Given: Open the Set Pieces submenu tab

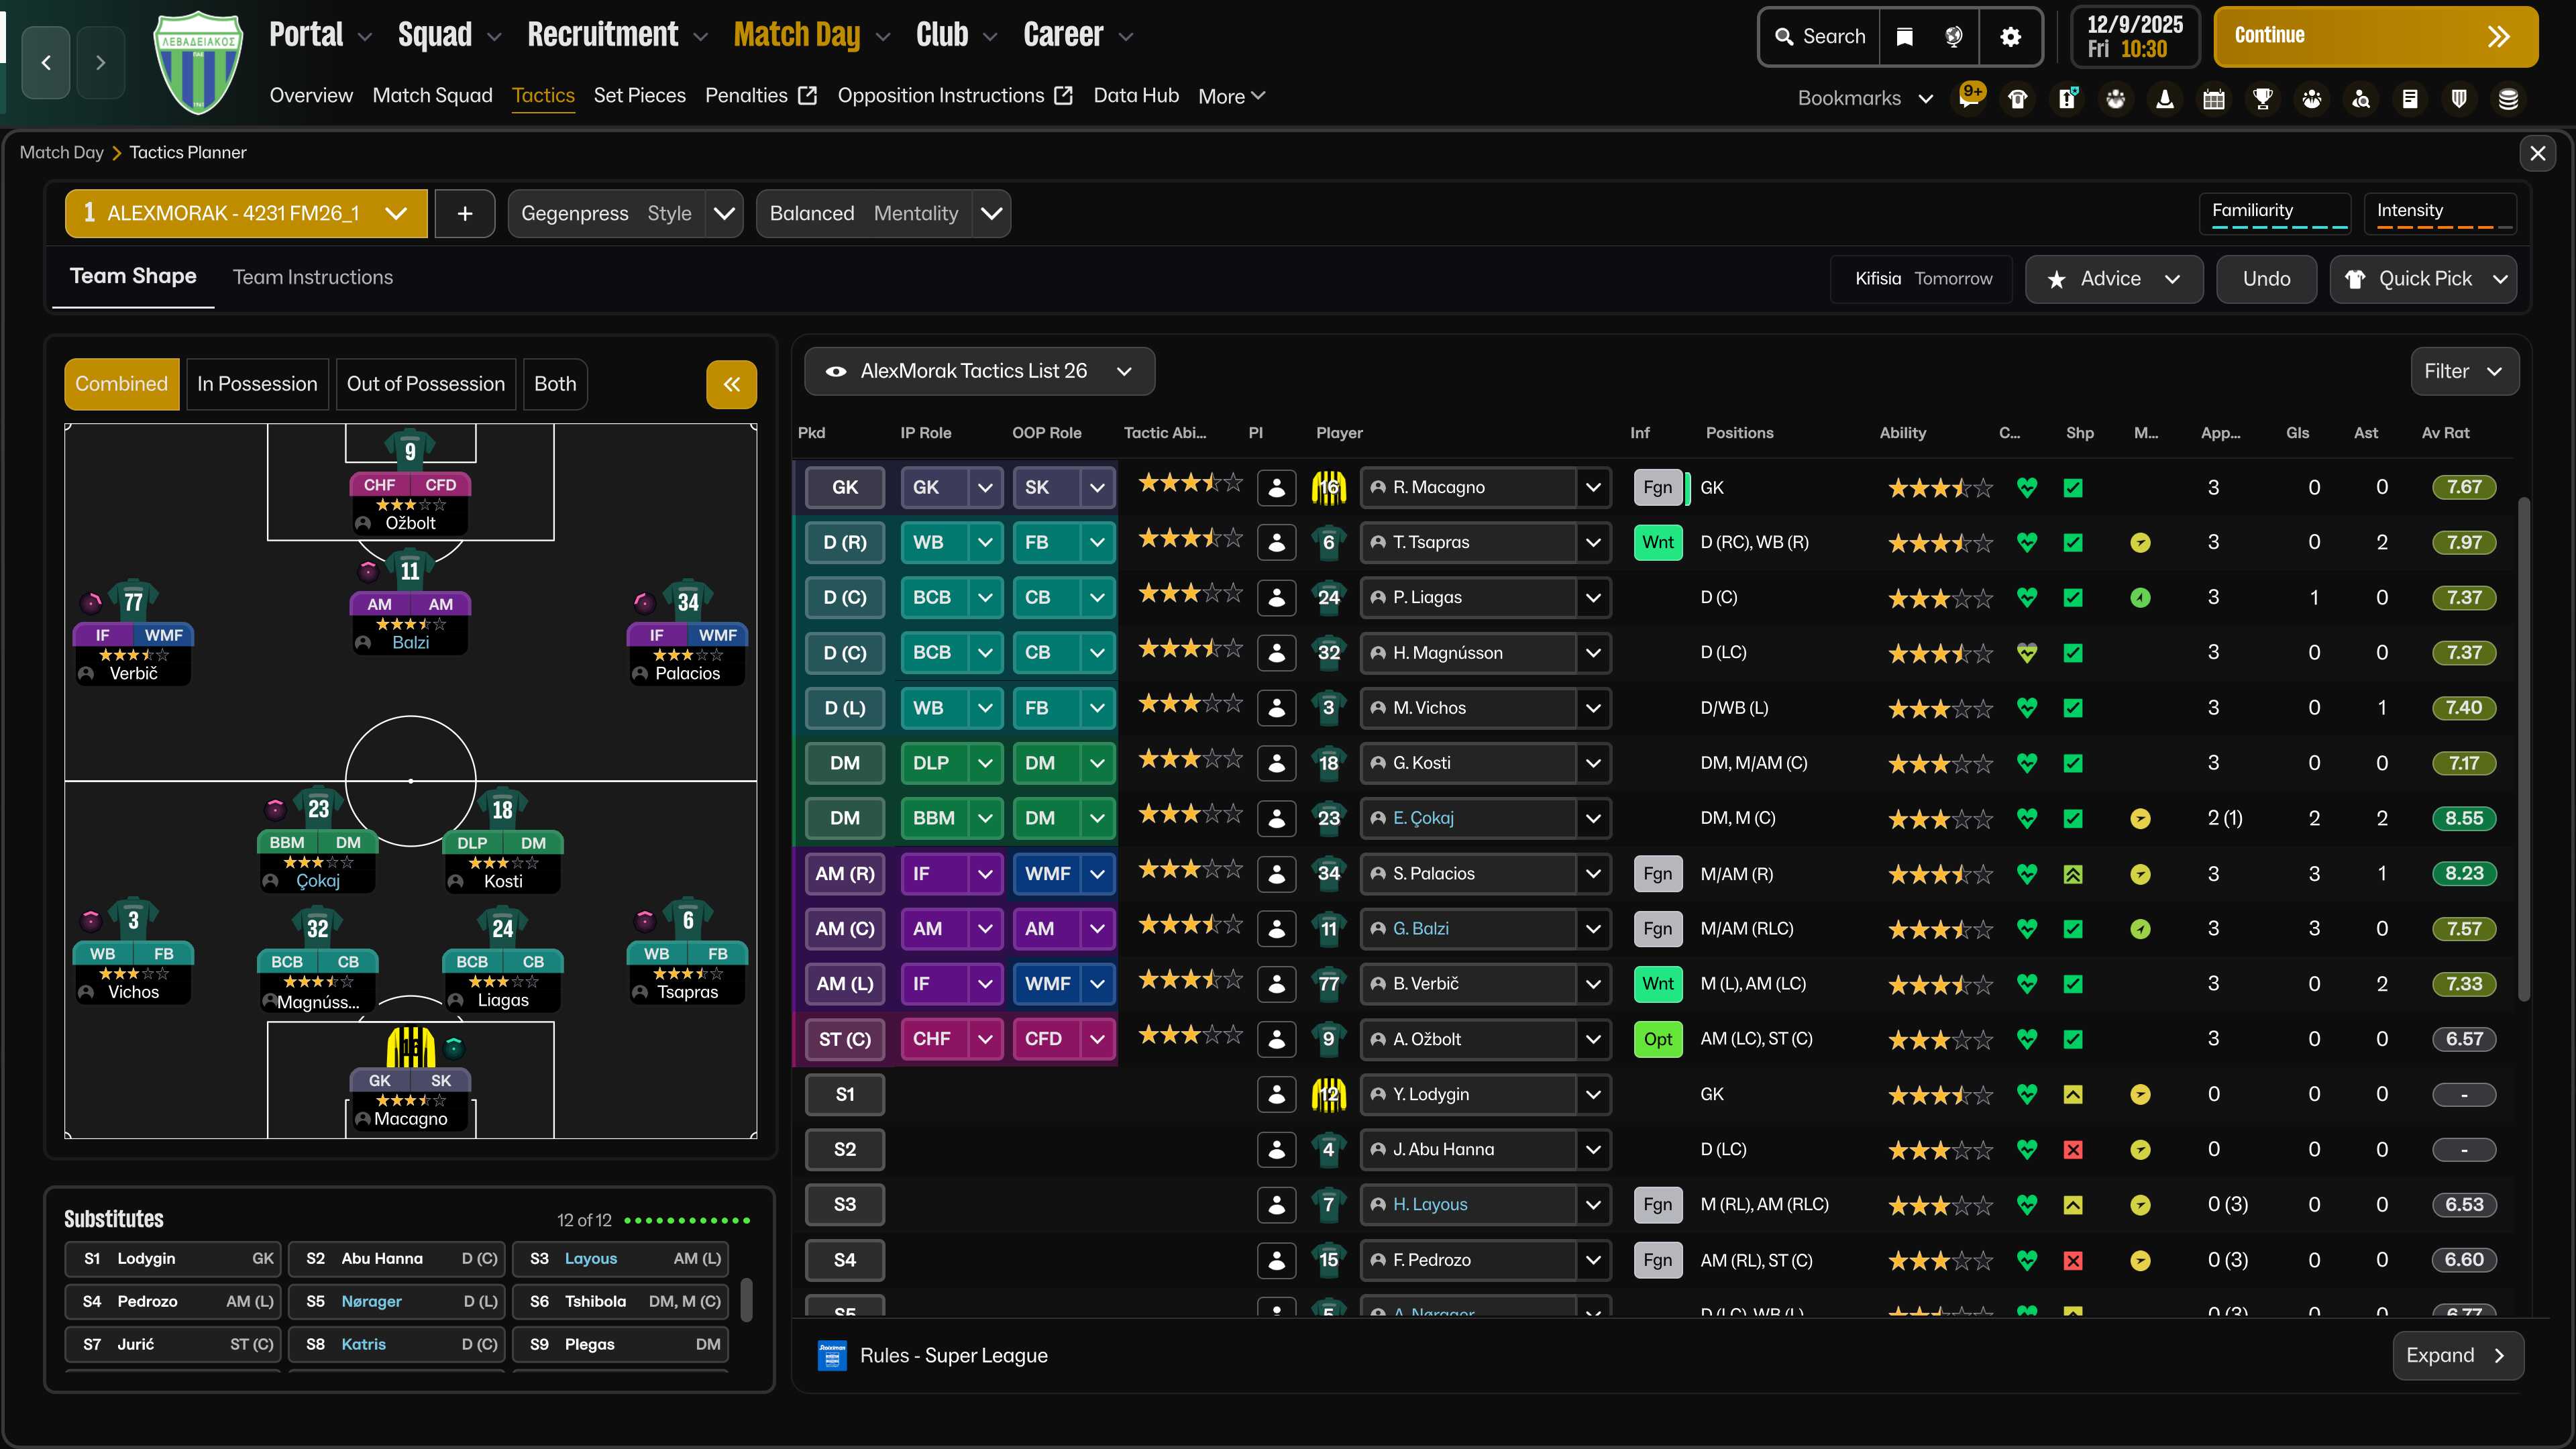Looking at the screenshot, I should point(639,95).
